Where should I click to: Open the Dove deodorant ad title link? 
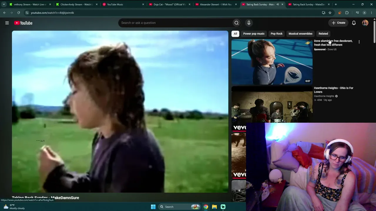coord(333,43)
